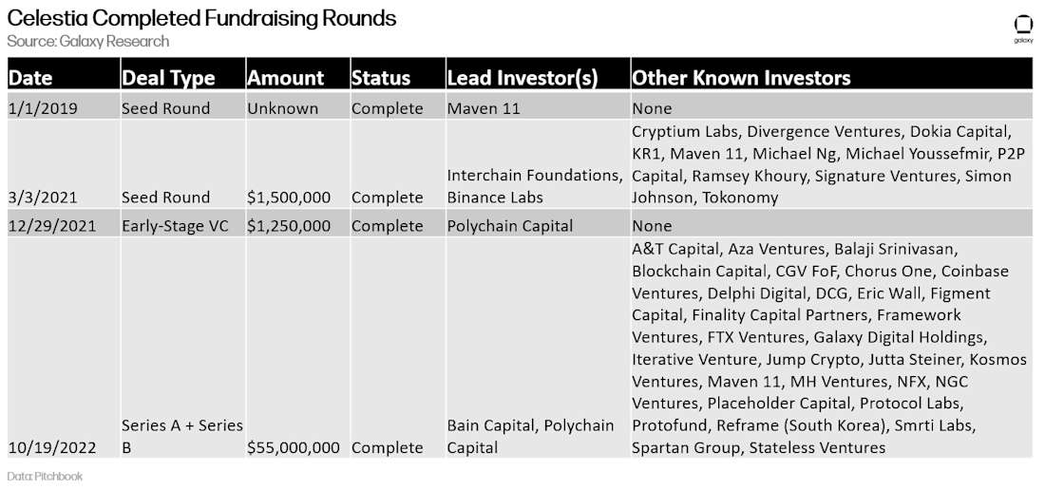Click the Bain Capital, Polychain Capital cell
Viewport: 1045px width, 490px height.
530,436
